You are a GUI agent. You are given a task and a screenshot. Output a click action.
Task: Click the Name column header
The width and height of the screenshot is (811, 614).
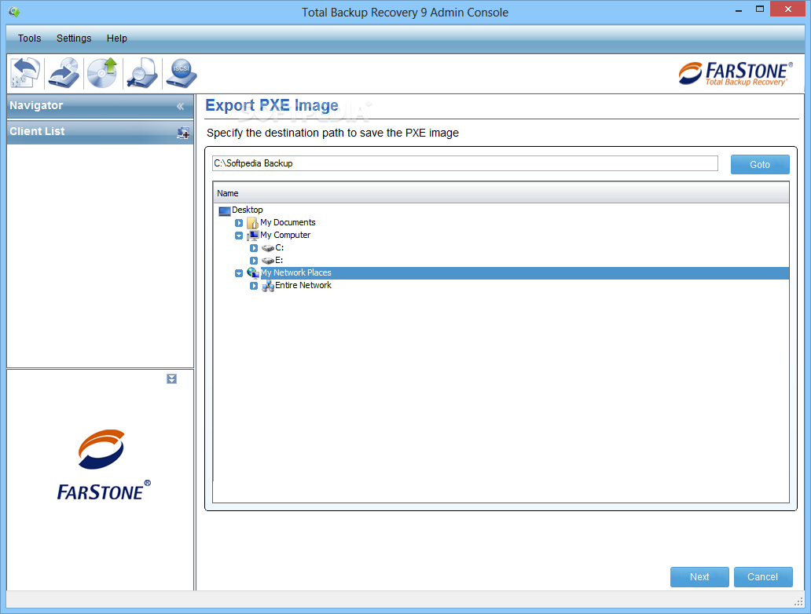(x=501, y=193)
